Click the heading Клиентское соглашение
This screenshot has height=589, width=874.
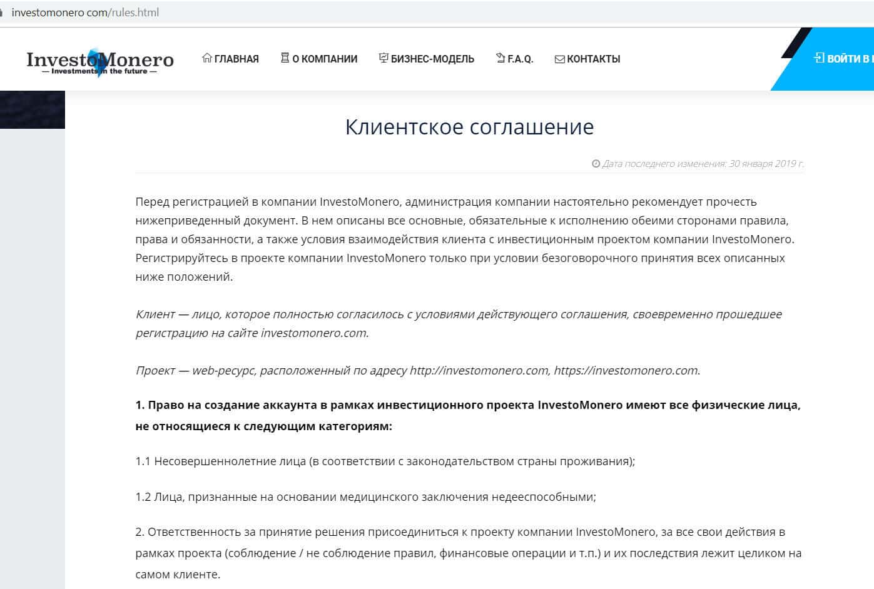click(x=470, y=127)
